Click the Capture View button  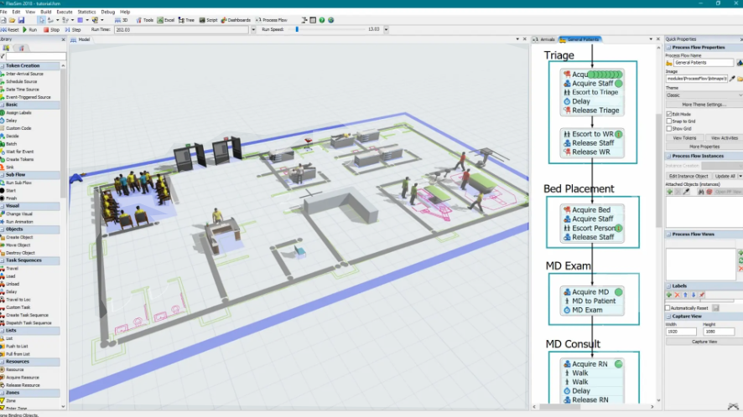tap(704, 342)
